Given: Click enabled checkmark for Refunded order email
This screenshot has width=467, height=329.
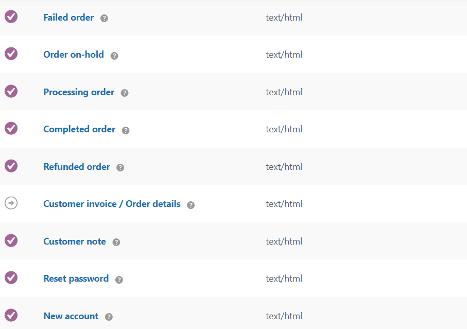Looking at the screenshot, I should click(x=11, y=166).
